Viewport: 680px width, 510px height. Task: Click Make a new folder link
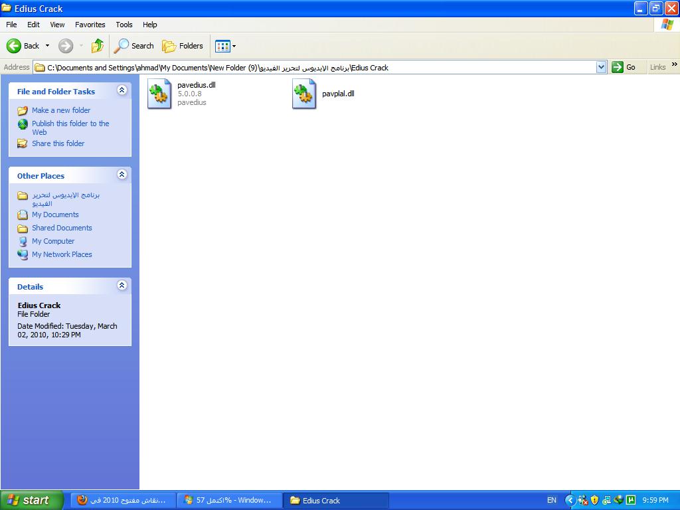[61, 110]
